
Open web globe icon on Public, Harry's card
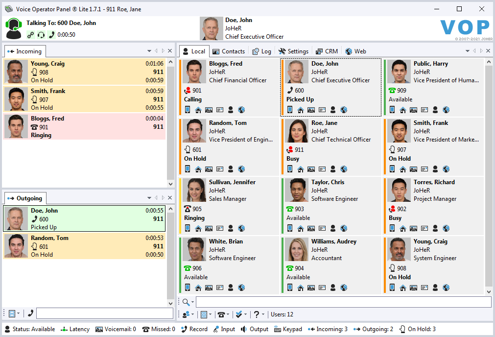(x=446, y=110)
